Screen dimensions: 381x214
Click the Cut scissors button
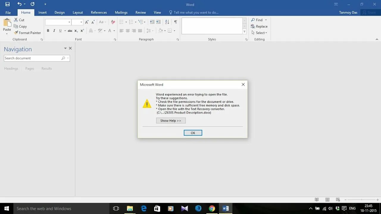click(x=19, y=20)
